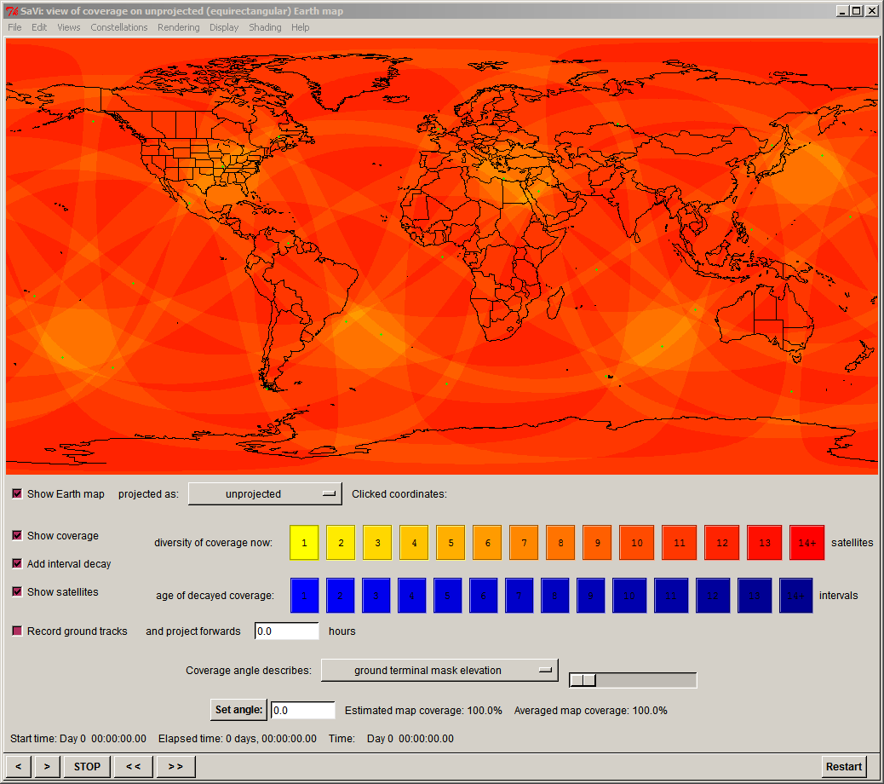Click the yellow diversity swatch labeled 1

(304, 543)
